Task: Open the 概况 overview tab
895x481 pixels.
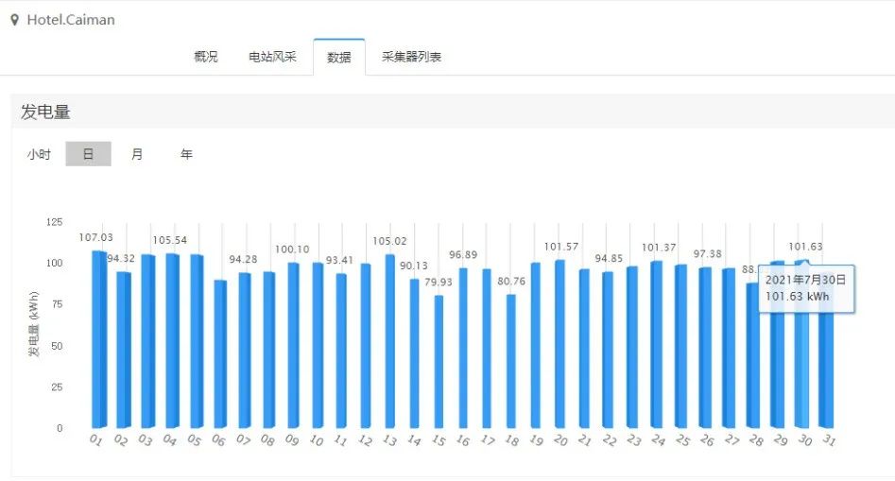Action: point(205,57)
